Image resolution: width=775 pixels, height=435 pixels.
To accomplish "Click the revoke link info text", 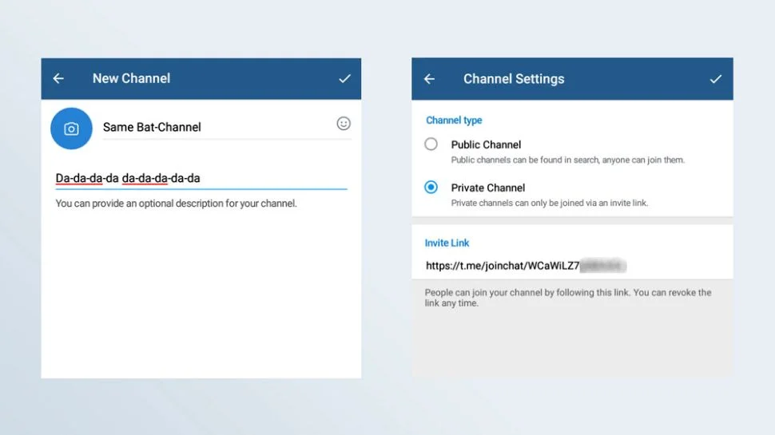I will click(567, 298).
